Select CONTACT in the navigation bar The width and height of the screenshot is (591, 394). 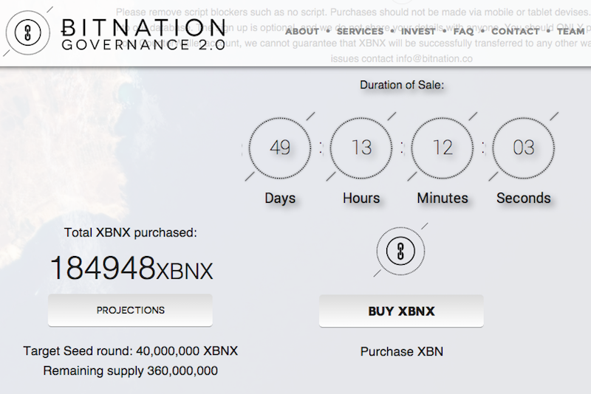515,32
